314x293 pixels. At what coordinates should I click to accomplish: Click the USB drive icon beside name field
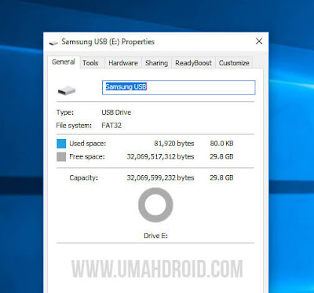click(67, 90)
